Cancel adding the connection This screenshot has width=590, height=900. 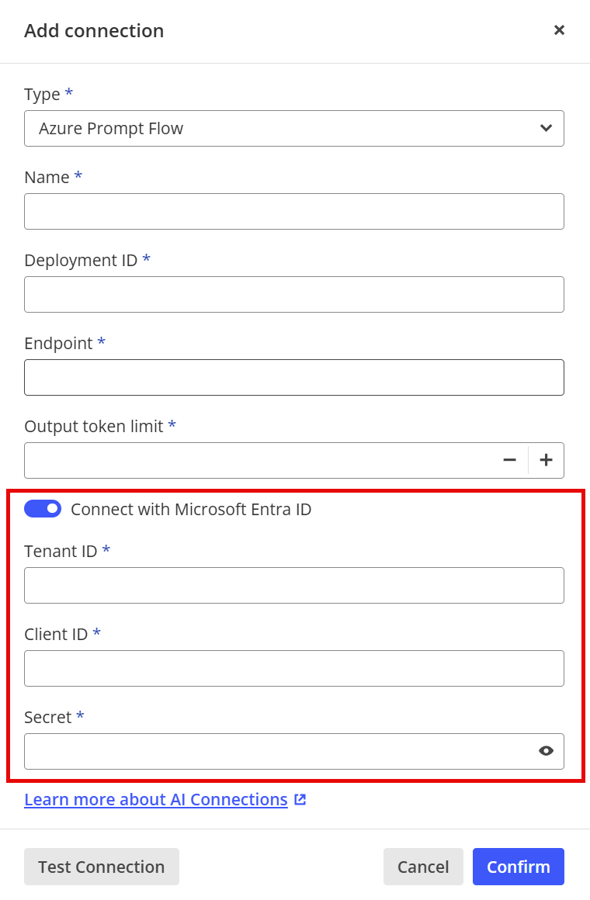pyautogui.click(x=423, y=867)
